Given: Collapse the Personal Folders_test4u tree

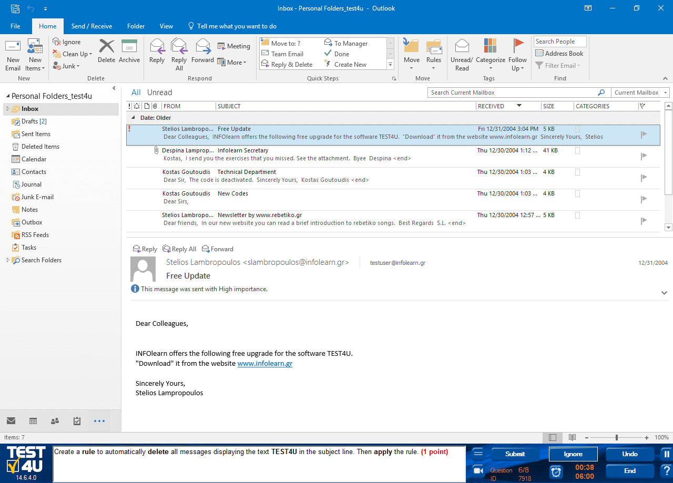Looking at the screenshot, I should pyautogui.click(x=7, y=96).
